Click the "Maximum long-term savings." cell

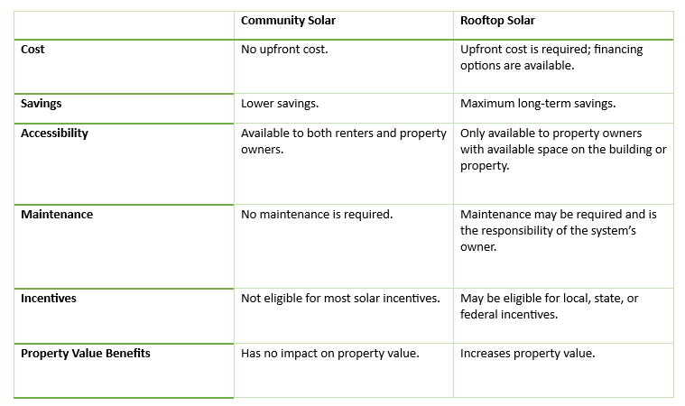click(538, 104)
